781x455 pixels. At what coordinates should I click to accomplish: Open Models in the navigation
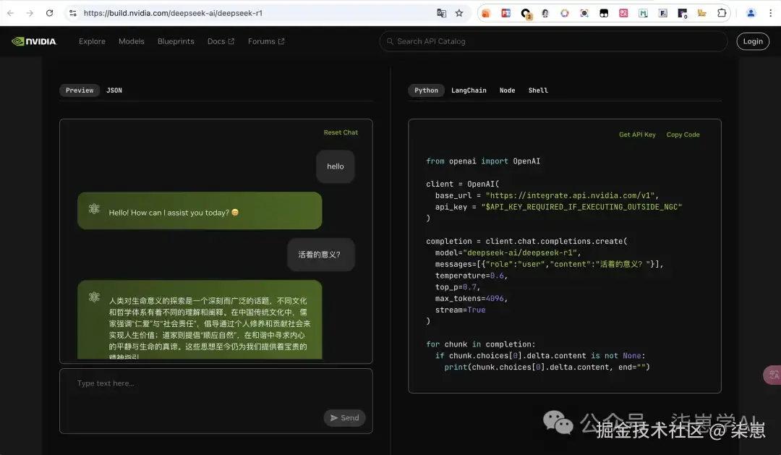click(132, 41)
